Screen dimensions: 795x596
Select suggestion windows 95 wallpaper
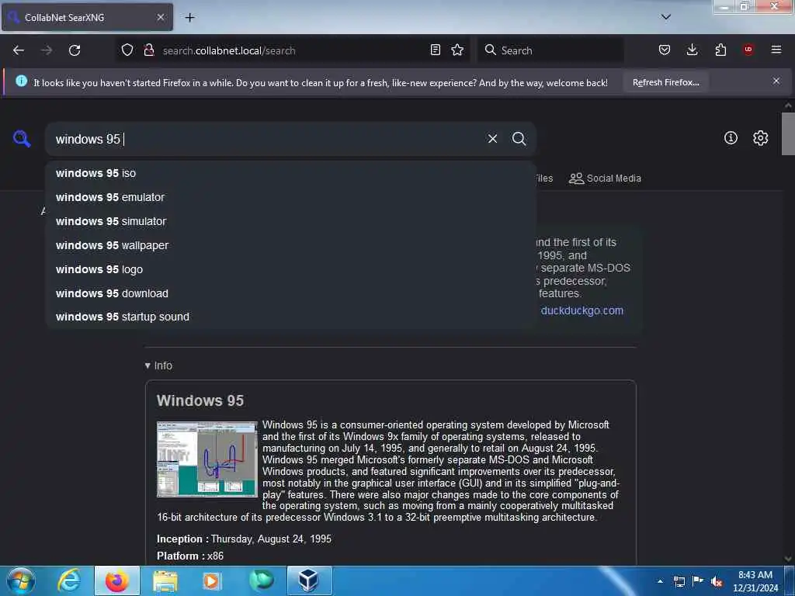[290, 245]
